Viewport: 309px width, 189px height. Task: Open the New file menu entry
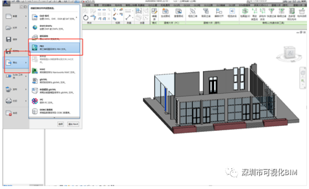coord(16,16)
